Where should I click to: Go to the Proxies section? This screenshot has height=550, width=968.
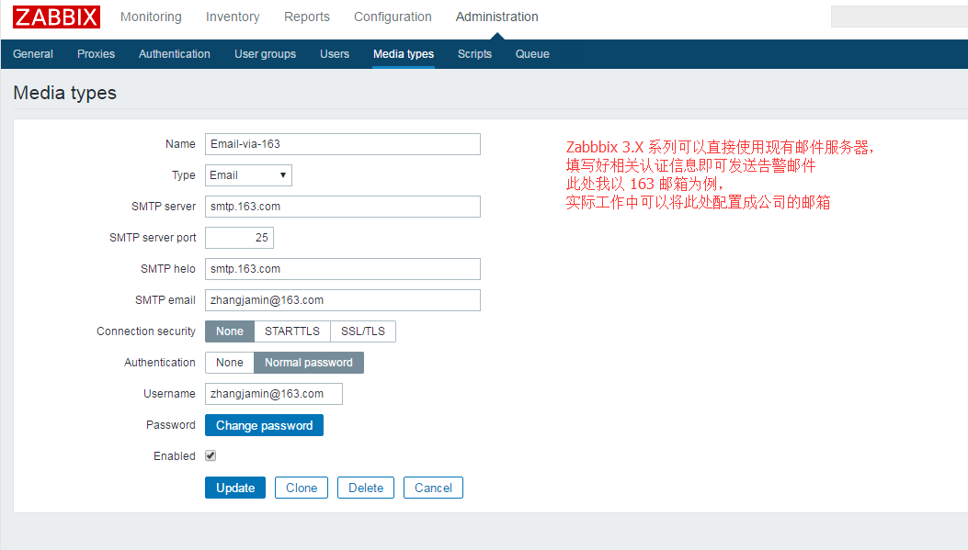click(96, 53)
